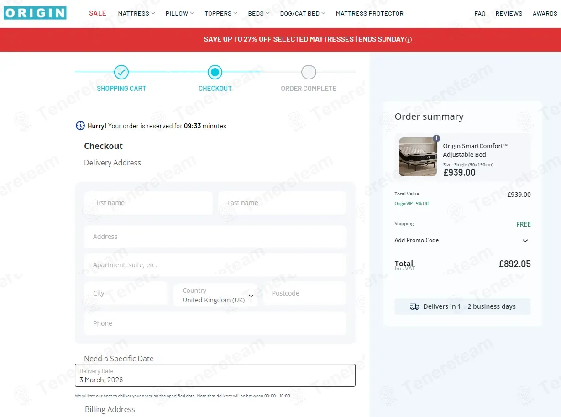Click the Billing Address heading
Viewport: 561px width, 417px height.
[110, 409]
